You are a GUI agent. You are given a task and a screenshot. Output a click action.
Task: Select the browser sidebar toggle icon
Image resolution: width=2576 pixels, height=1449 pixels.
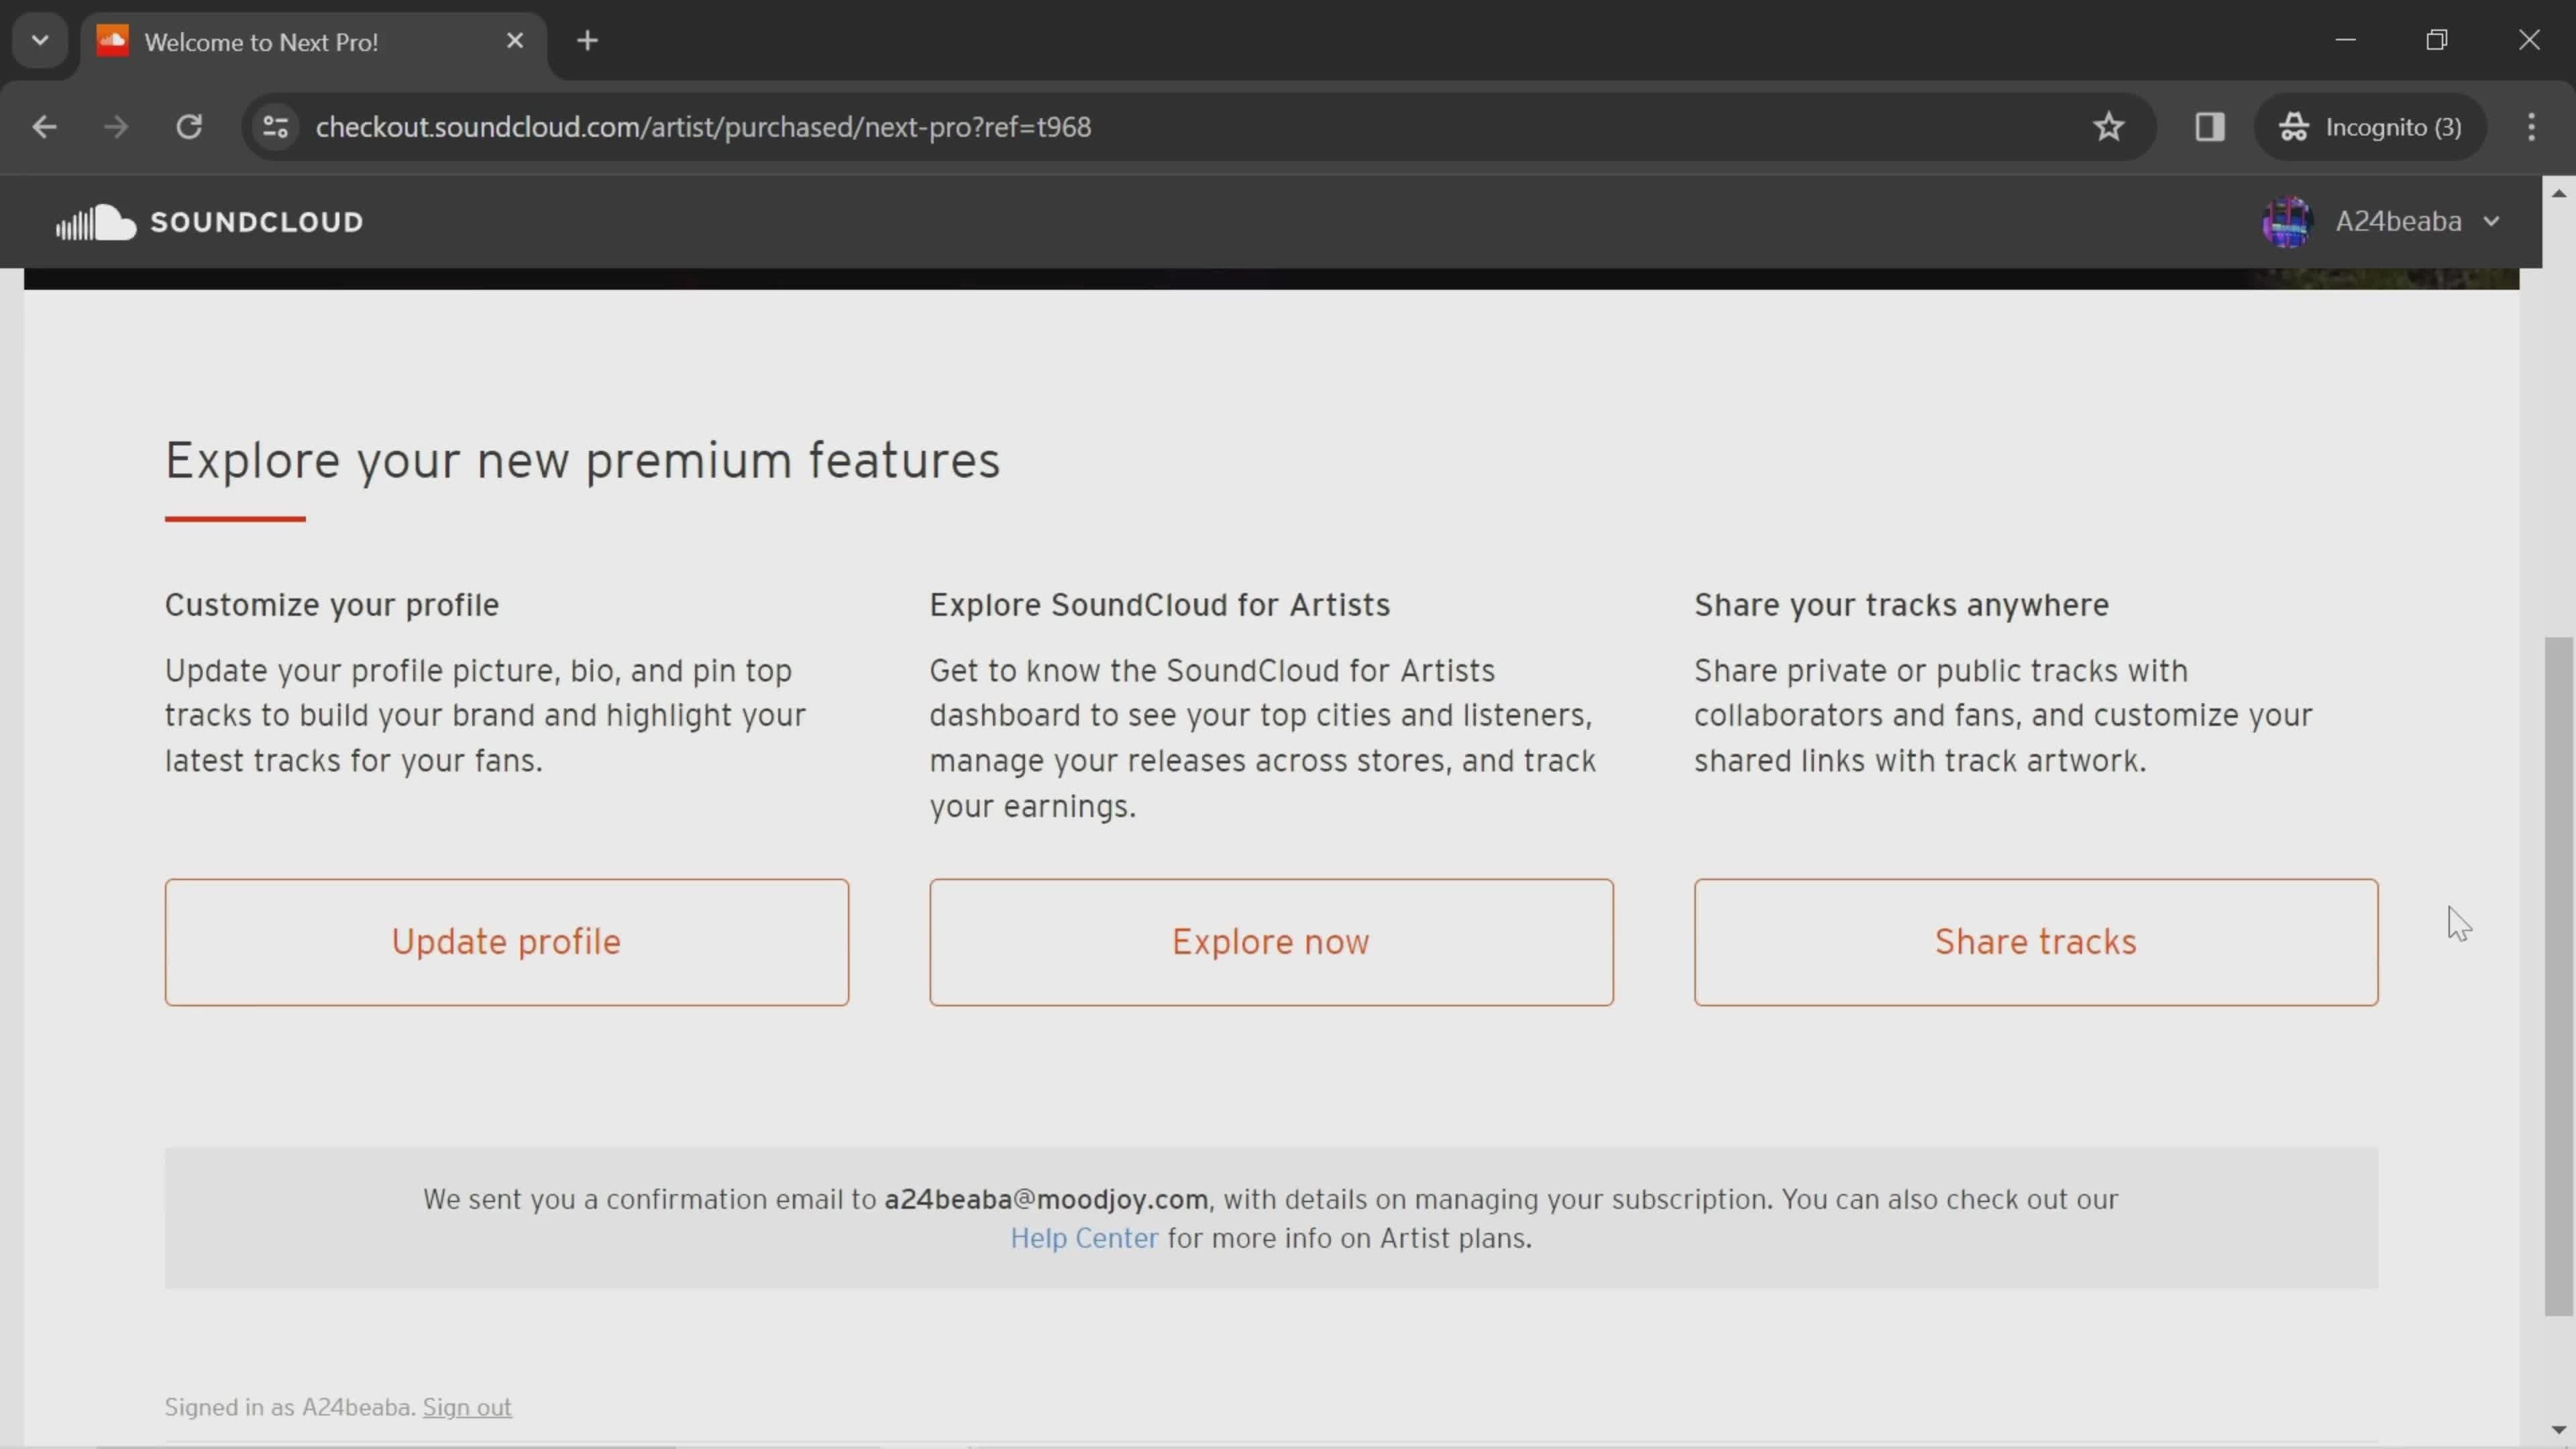[x=2210, y=125]
